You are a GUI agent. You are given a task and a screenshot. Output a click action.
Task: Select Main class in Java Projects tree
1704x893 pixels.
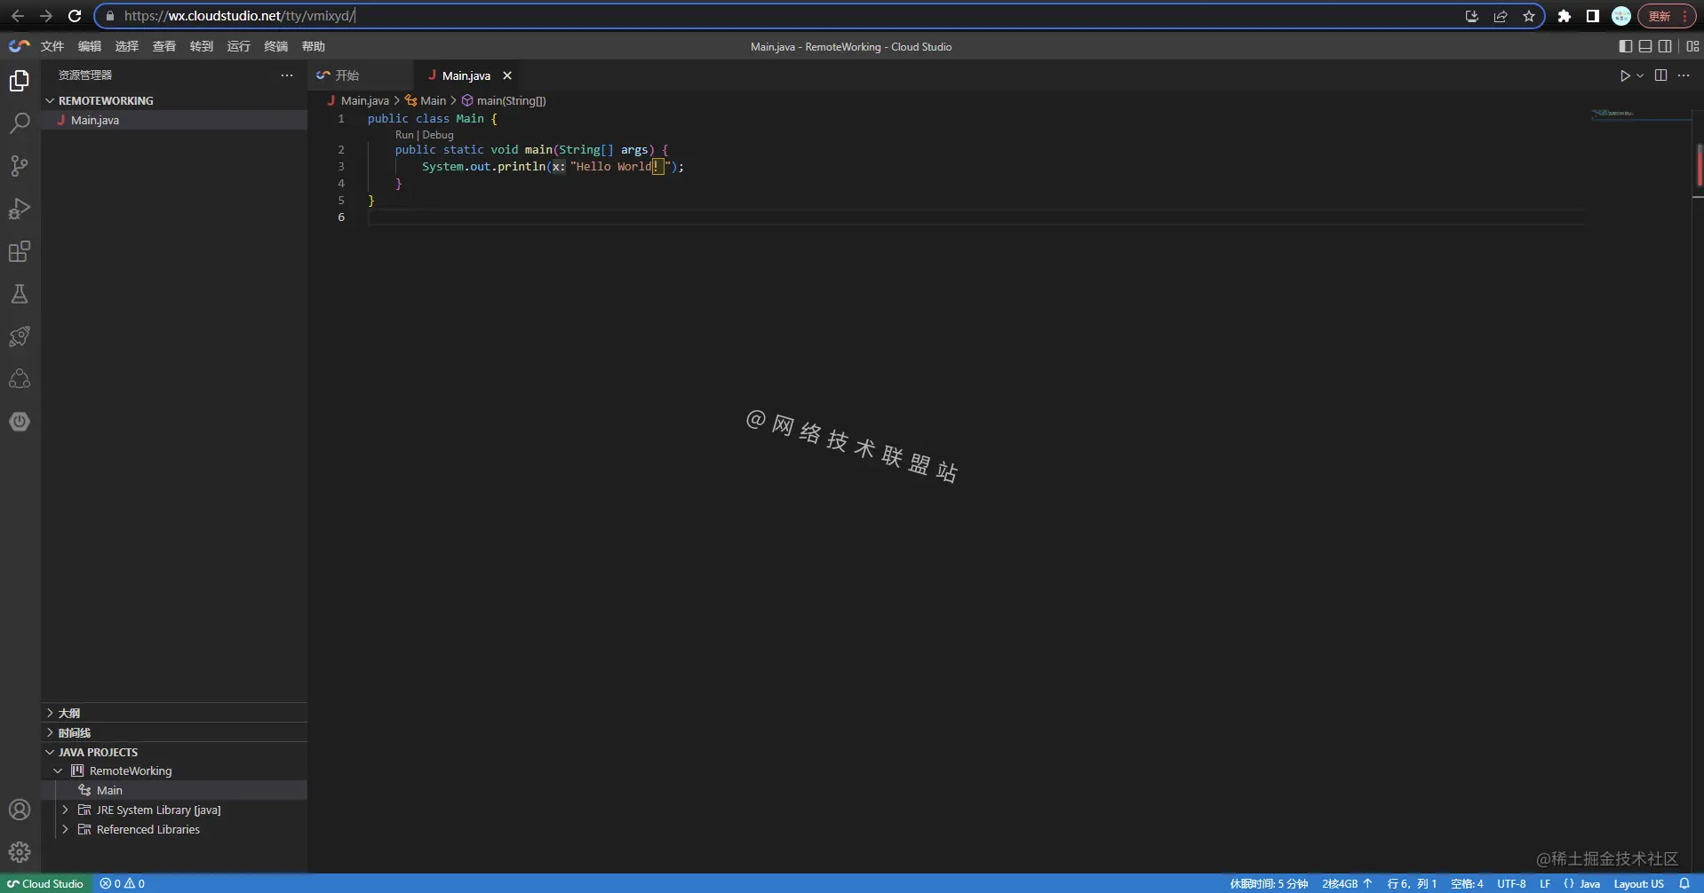coord(174,790)
